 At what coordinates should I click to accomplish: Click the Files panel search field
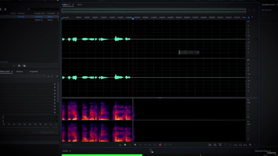pyautogui.click(x=43, y=9)
